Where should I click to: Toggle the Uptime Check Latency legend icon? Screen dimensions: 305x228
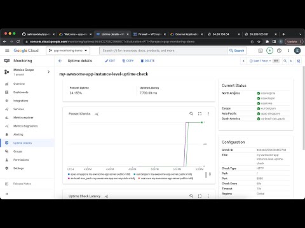(x=106, y=196)
